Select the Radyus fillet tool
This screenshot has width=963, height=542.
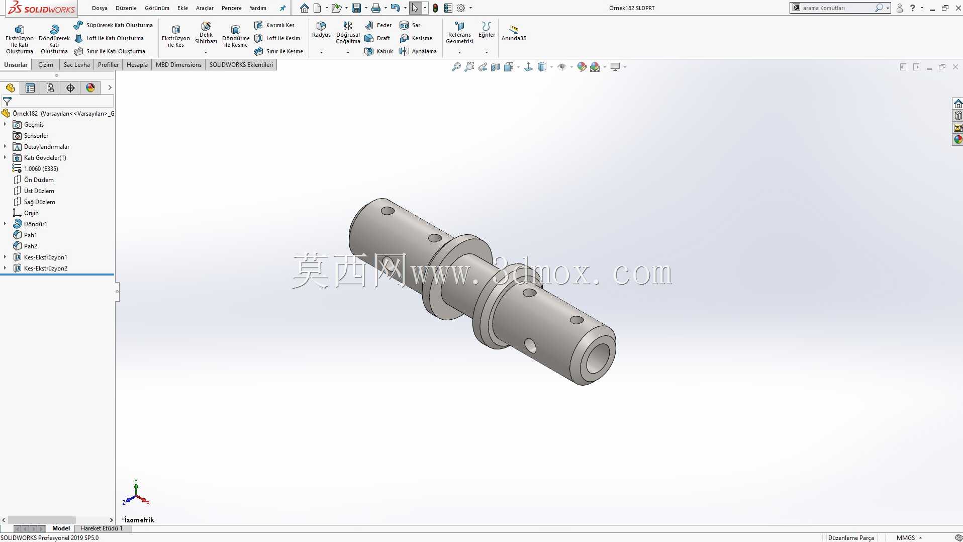(321, 30)
